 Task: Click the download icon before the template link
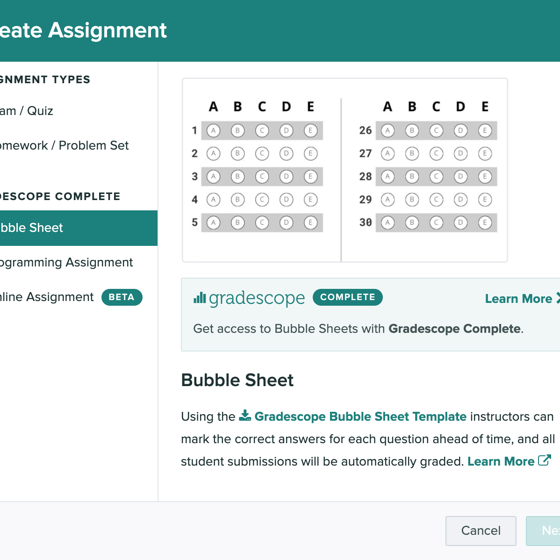point(245,416)
